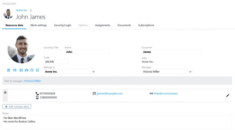
Task: Click the jjames@example.com email link
Action: coord(109,94)
